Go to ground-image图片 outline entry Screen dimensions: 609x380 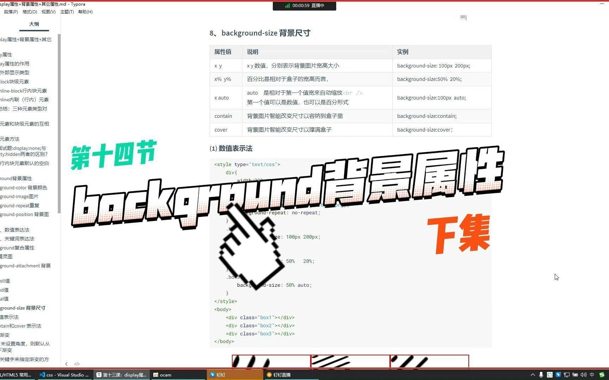coord(19,196)
